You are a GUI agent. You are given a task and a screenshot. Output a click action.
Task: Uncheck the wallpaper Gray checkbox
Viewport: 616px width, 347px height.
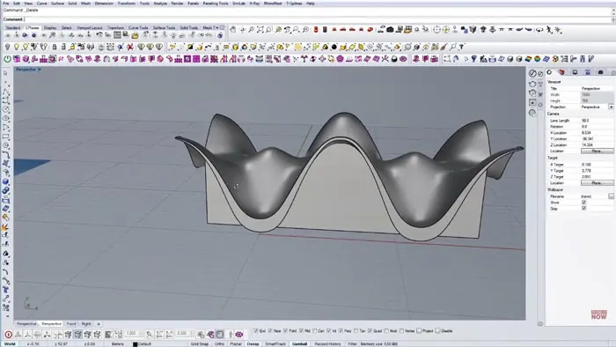click(x=583, y=208)
